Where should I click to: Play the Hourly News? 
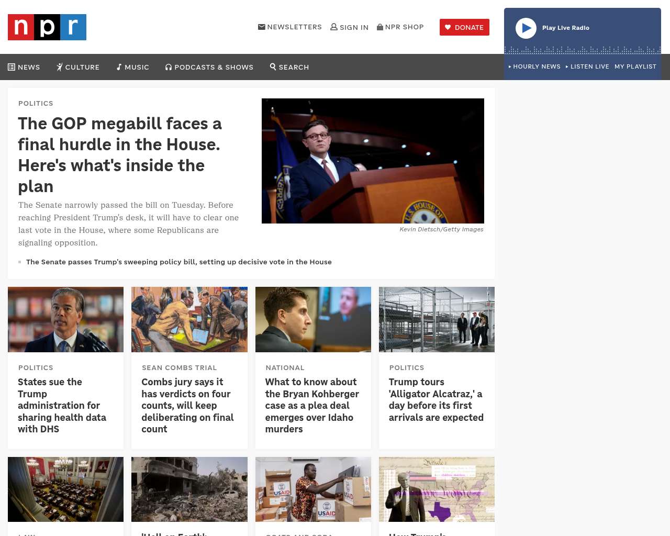click(x=534, y=66)
